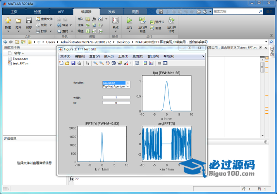Viewport: 277px width, 194px height.
Task: Switch to the Plots (绘图) tab
Action: [38, 12]
